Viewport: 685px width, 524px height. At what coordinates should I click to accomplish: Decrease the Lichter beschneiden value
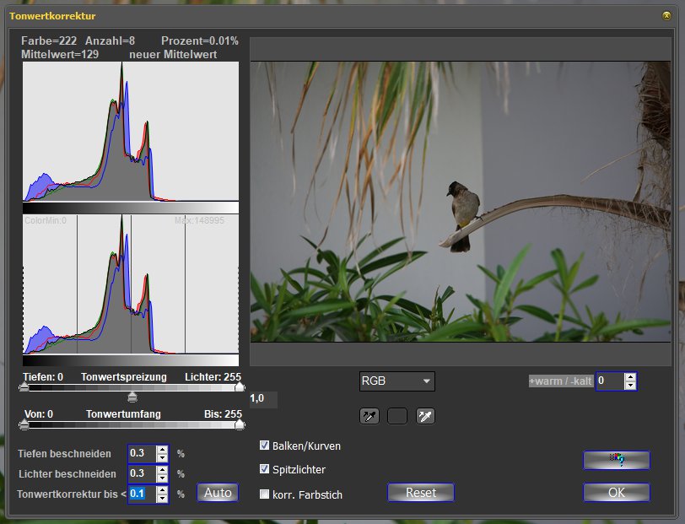coord(162,478)
